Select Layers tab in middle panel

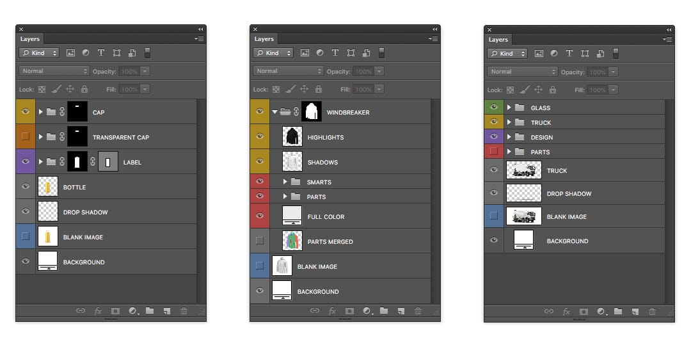tap(264, 39)
